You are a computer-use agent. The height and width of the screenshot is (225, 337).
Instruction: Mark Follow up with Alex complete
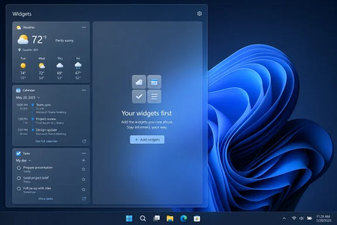[19, 189]
